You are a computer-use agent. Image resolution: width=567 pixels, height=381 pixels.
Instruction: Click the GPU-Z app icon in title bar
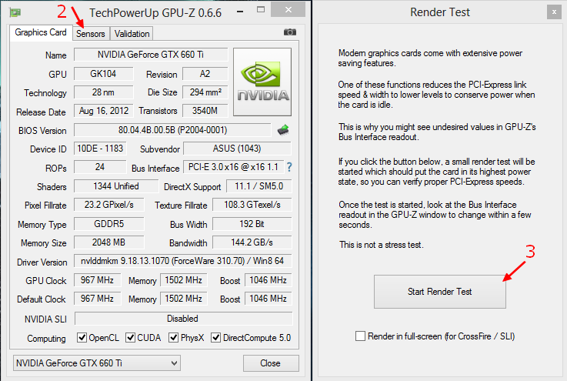point(15,12)
